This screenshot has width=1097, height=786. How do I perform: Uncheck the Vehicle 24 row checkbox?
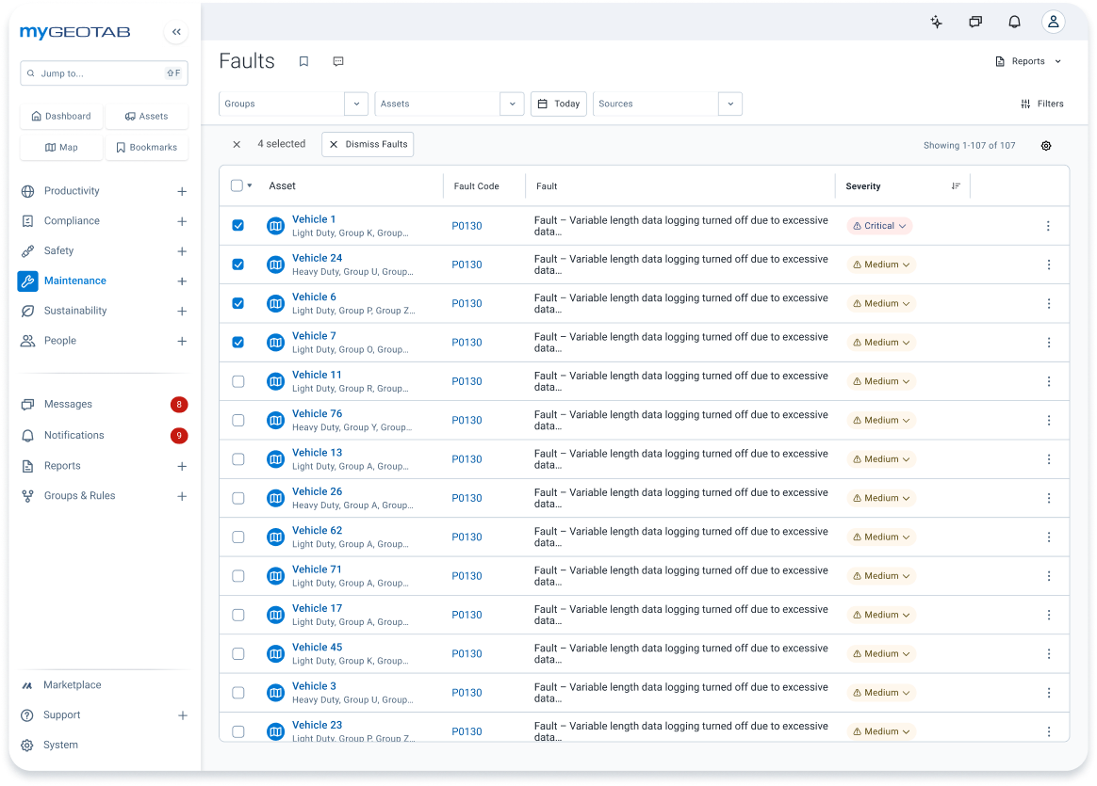coord(237,265)
